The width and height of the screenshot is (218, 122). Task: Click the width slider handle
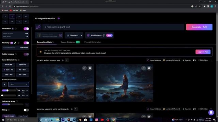pyautogui.click(x=7, y=90)
